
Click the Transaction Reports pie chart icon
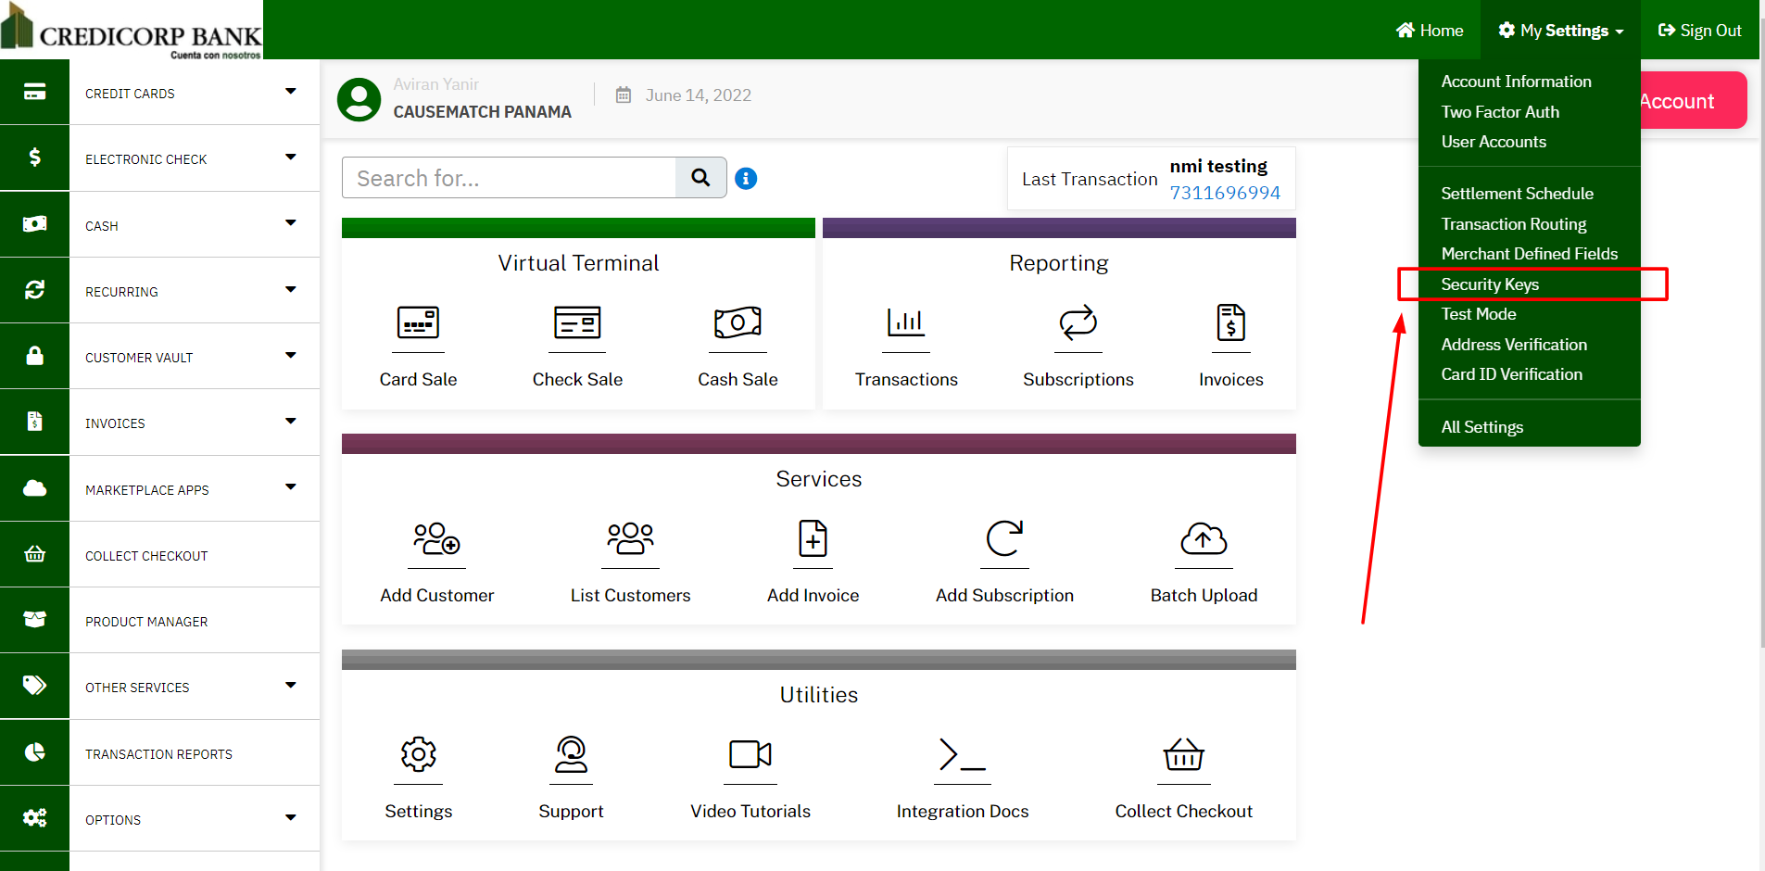click(34, 752)
